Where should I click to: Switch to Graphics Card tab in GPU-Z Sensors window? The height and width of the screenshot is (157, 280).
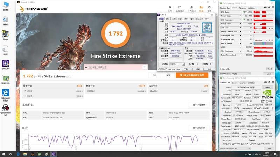225,8
